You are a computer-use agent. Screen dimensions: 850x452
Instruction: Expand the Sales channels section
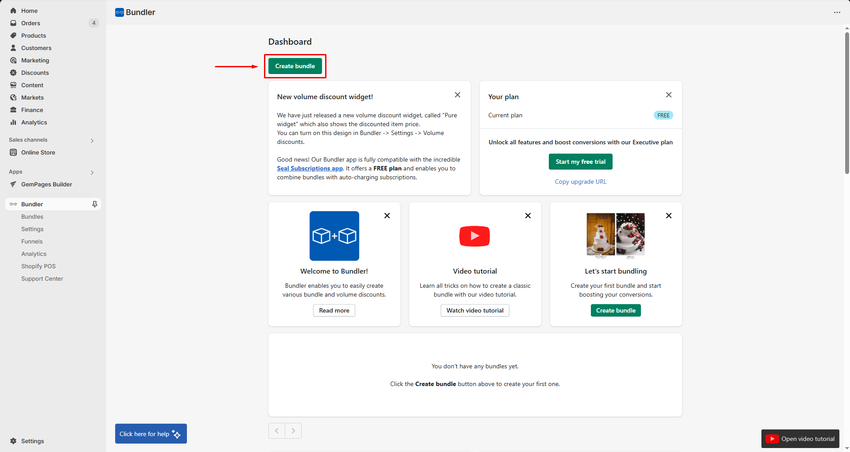click(92, 140)
